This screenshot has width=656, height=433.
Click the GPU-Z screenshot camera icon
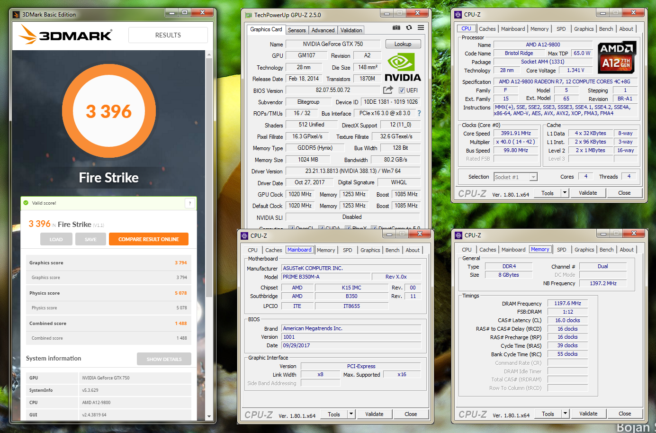[x=396, y=28]
